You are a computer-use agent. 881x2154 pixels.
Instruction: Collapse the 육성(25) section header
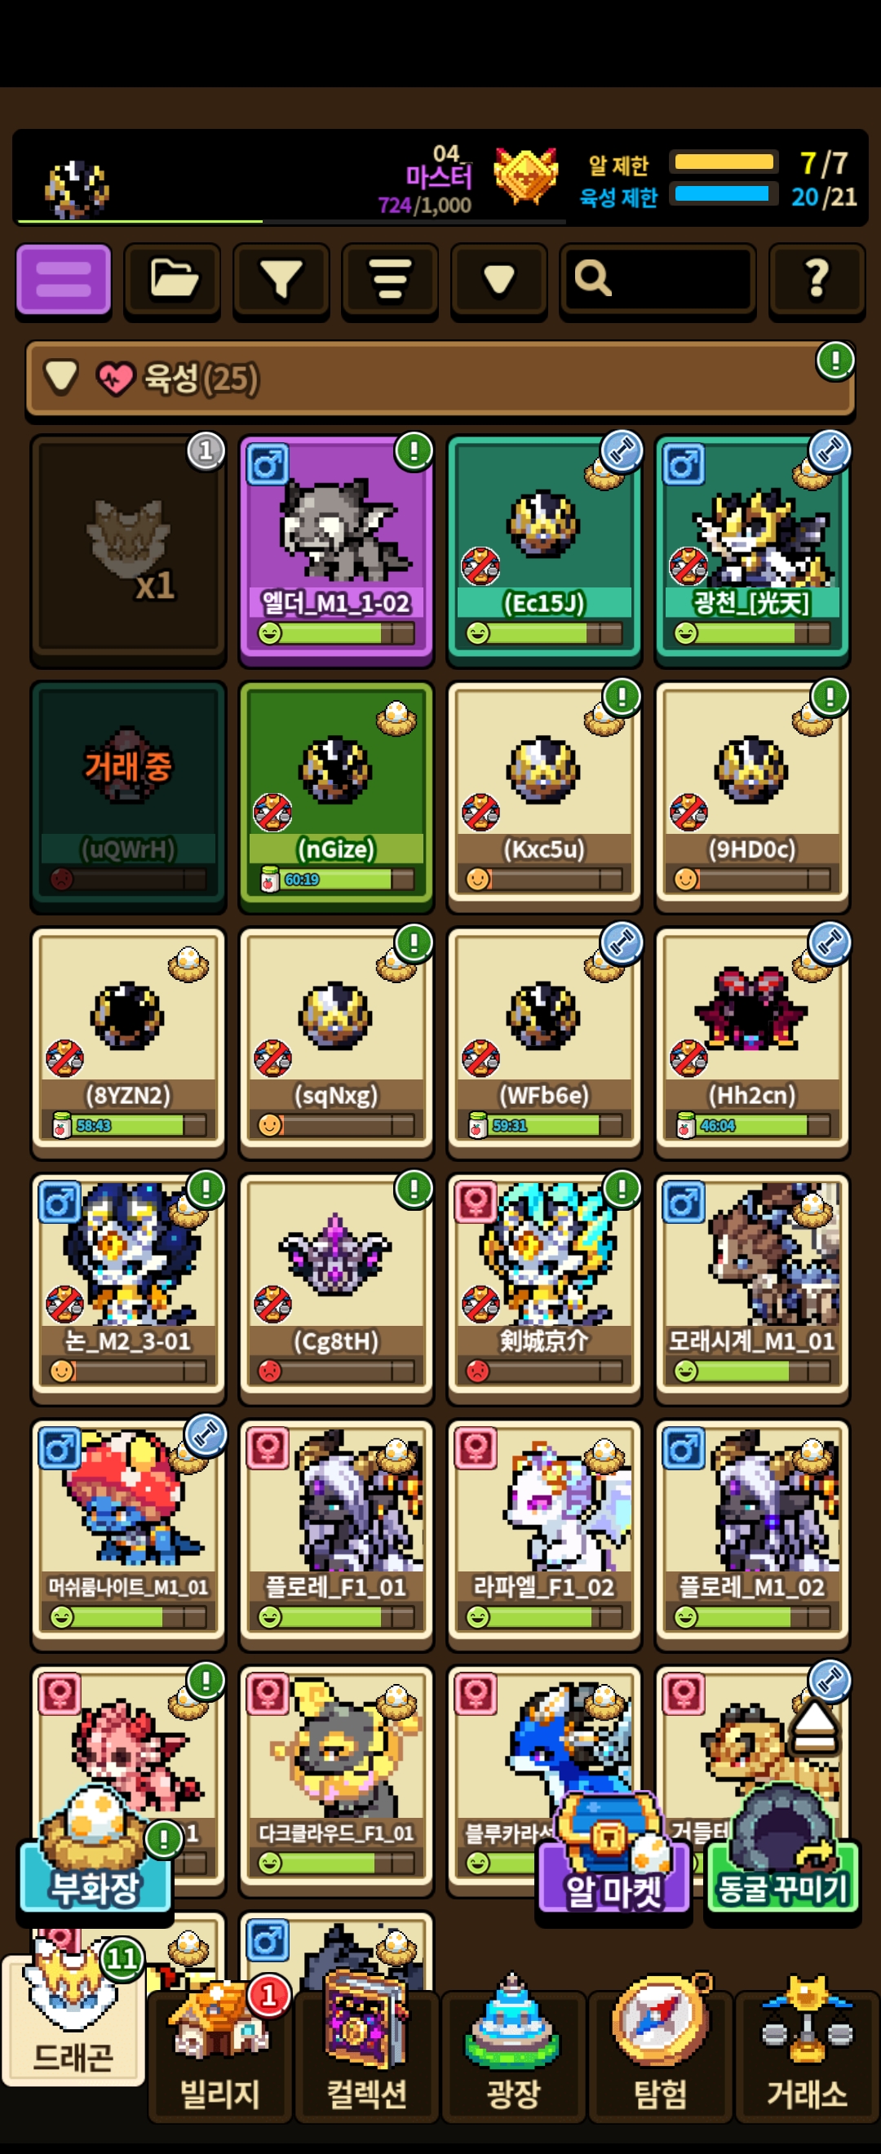440,379
